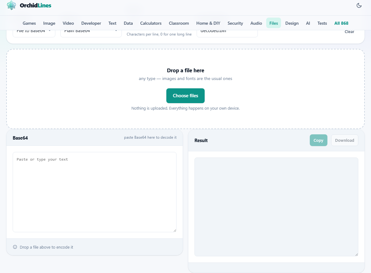Select the highlighted Files category
Image resolution: width=371 pixels, height=273 pixels.
(x=274, y=23)
